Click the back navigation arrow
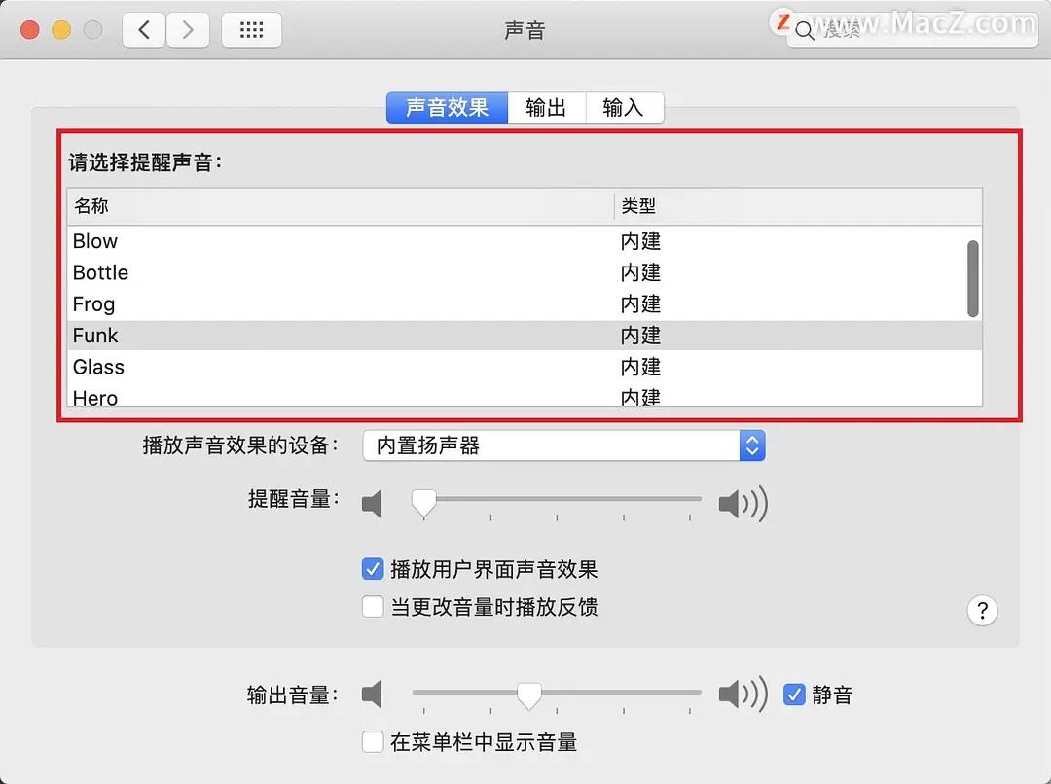This screenshot has width=1051, height=784. point(143,29)
